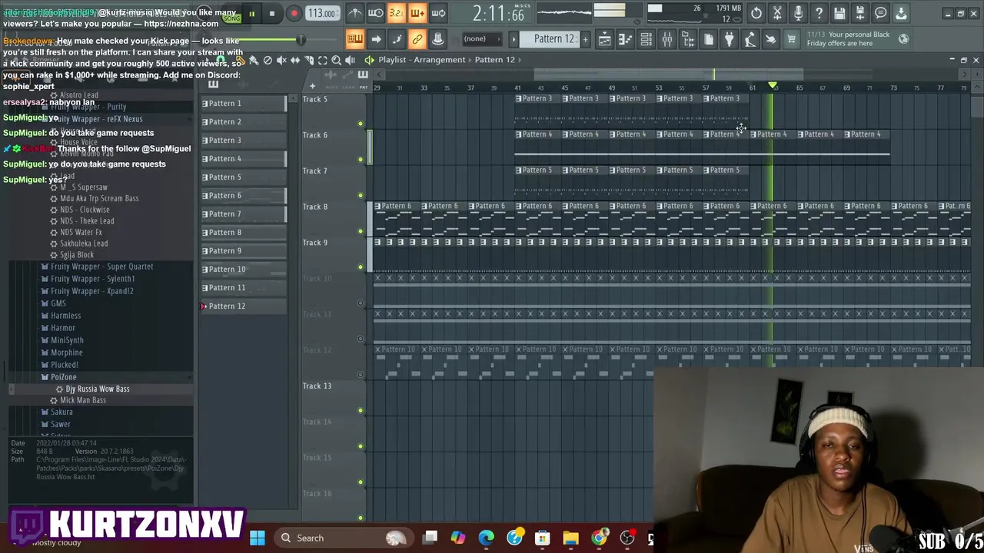Image resolution: width=984 pixels, height=553 pixels.
Task: Select the playlist zoom magnifier tool
Action: (x=336, y=60)
